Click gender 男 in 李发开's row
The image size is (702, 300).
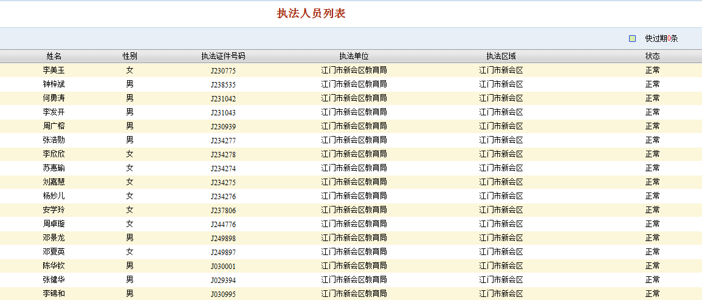click(130, 112)
